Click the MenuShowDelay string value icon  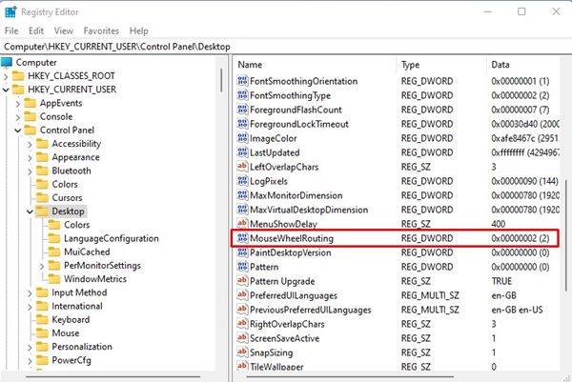tap(242, 224)
